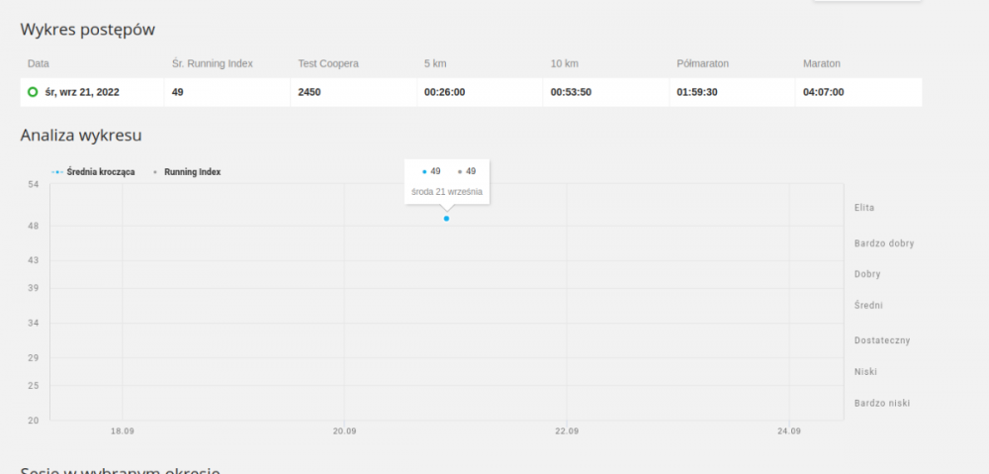The height and width of the screenshot is (474, 989).
Task: Click the 10 km time 00:53:50
Action: tap(571, 92)
